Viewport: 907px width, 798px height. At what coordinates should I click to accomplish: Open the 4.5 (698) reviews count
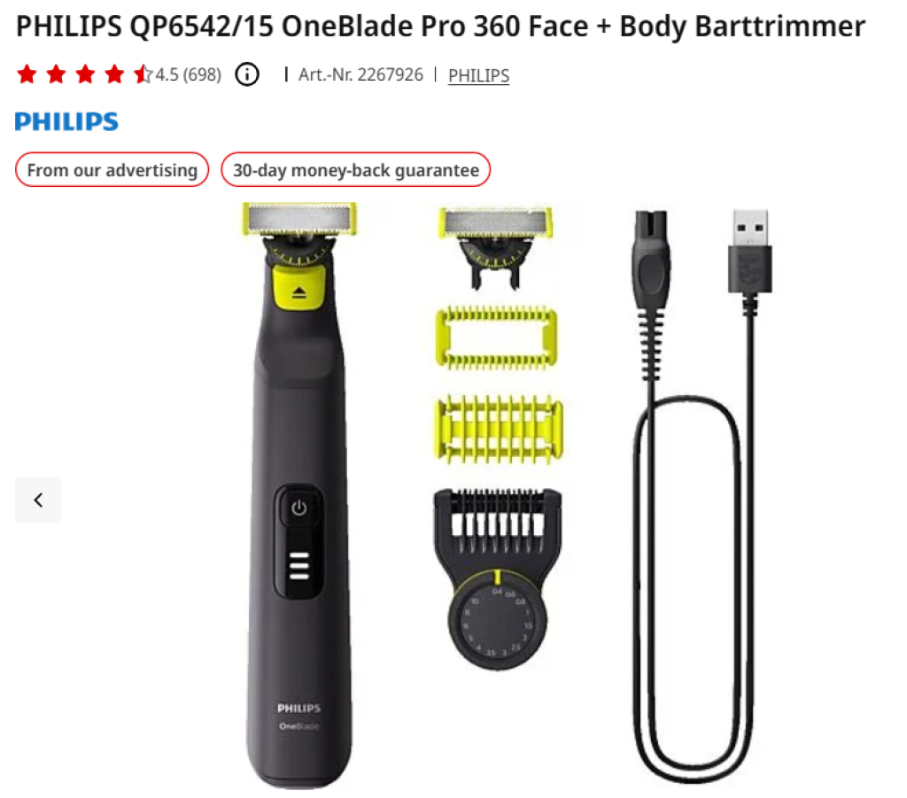[188, 74]
